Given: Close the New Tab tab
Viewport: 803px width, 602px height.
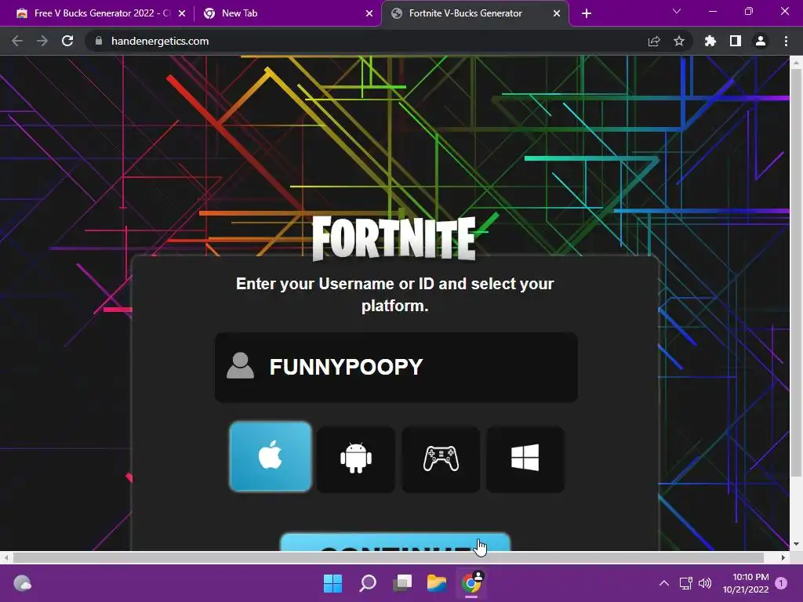Looking at the screenshot, I should [369, 13].
